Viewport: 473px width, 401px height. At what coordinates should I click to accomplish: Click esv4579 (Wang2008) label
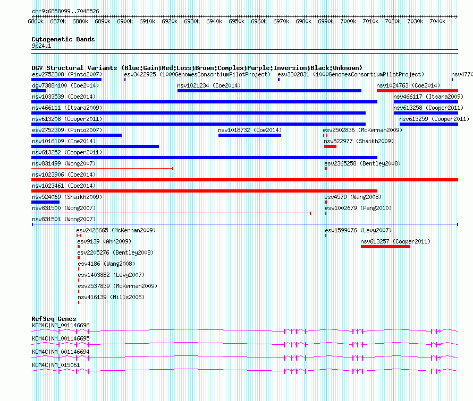(353, 197)
